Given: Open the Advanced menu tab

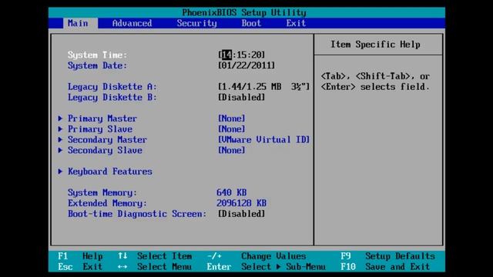Looking at the screenshot, I should [x=132, y=23].
